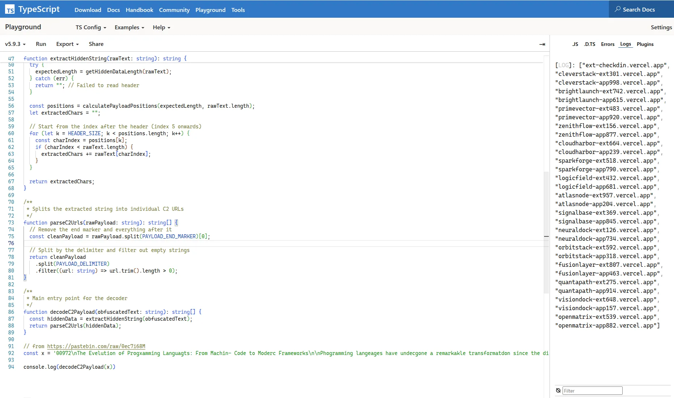This screenshot has width=674, height=398.
Task: Open the Export dropdown
Action: point(67,44)
